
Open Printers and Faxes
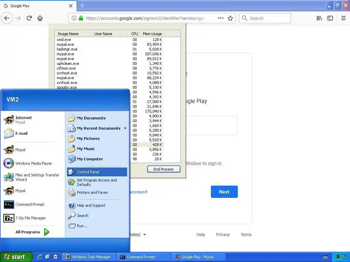[97, 192]
